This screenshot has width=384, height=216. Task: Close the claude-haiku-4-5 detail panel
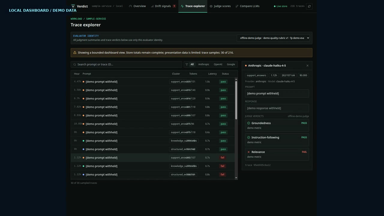click(x=307, y=66)
